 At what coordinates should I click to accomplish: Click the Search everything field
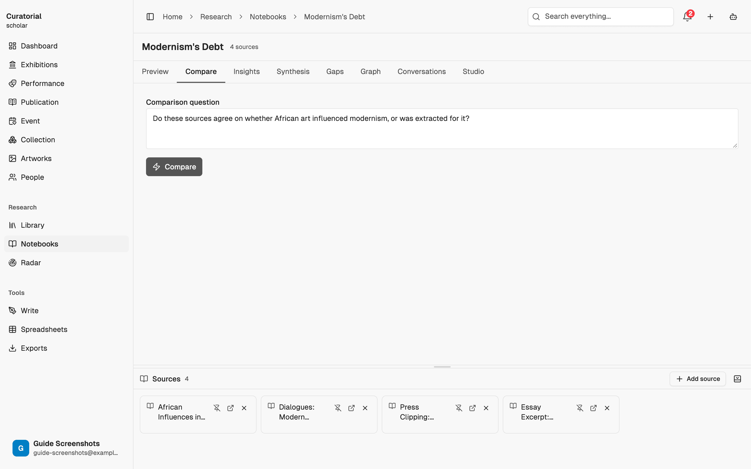tap(601, 16)
